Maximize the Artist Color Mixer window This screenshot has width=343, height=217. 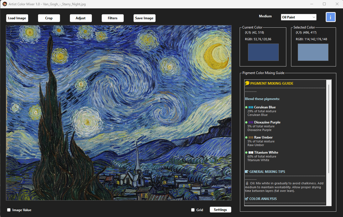coord(324,4)
